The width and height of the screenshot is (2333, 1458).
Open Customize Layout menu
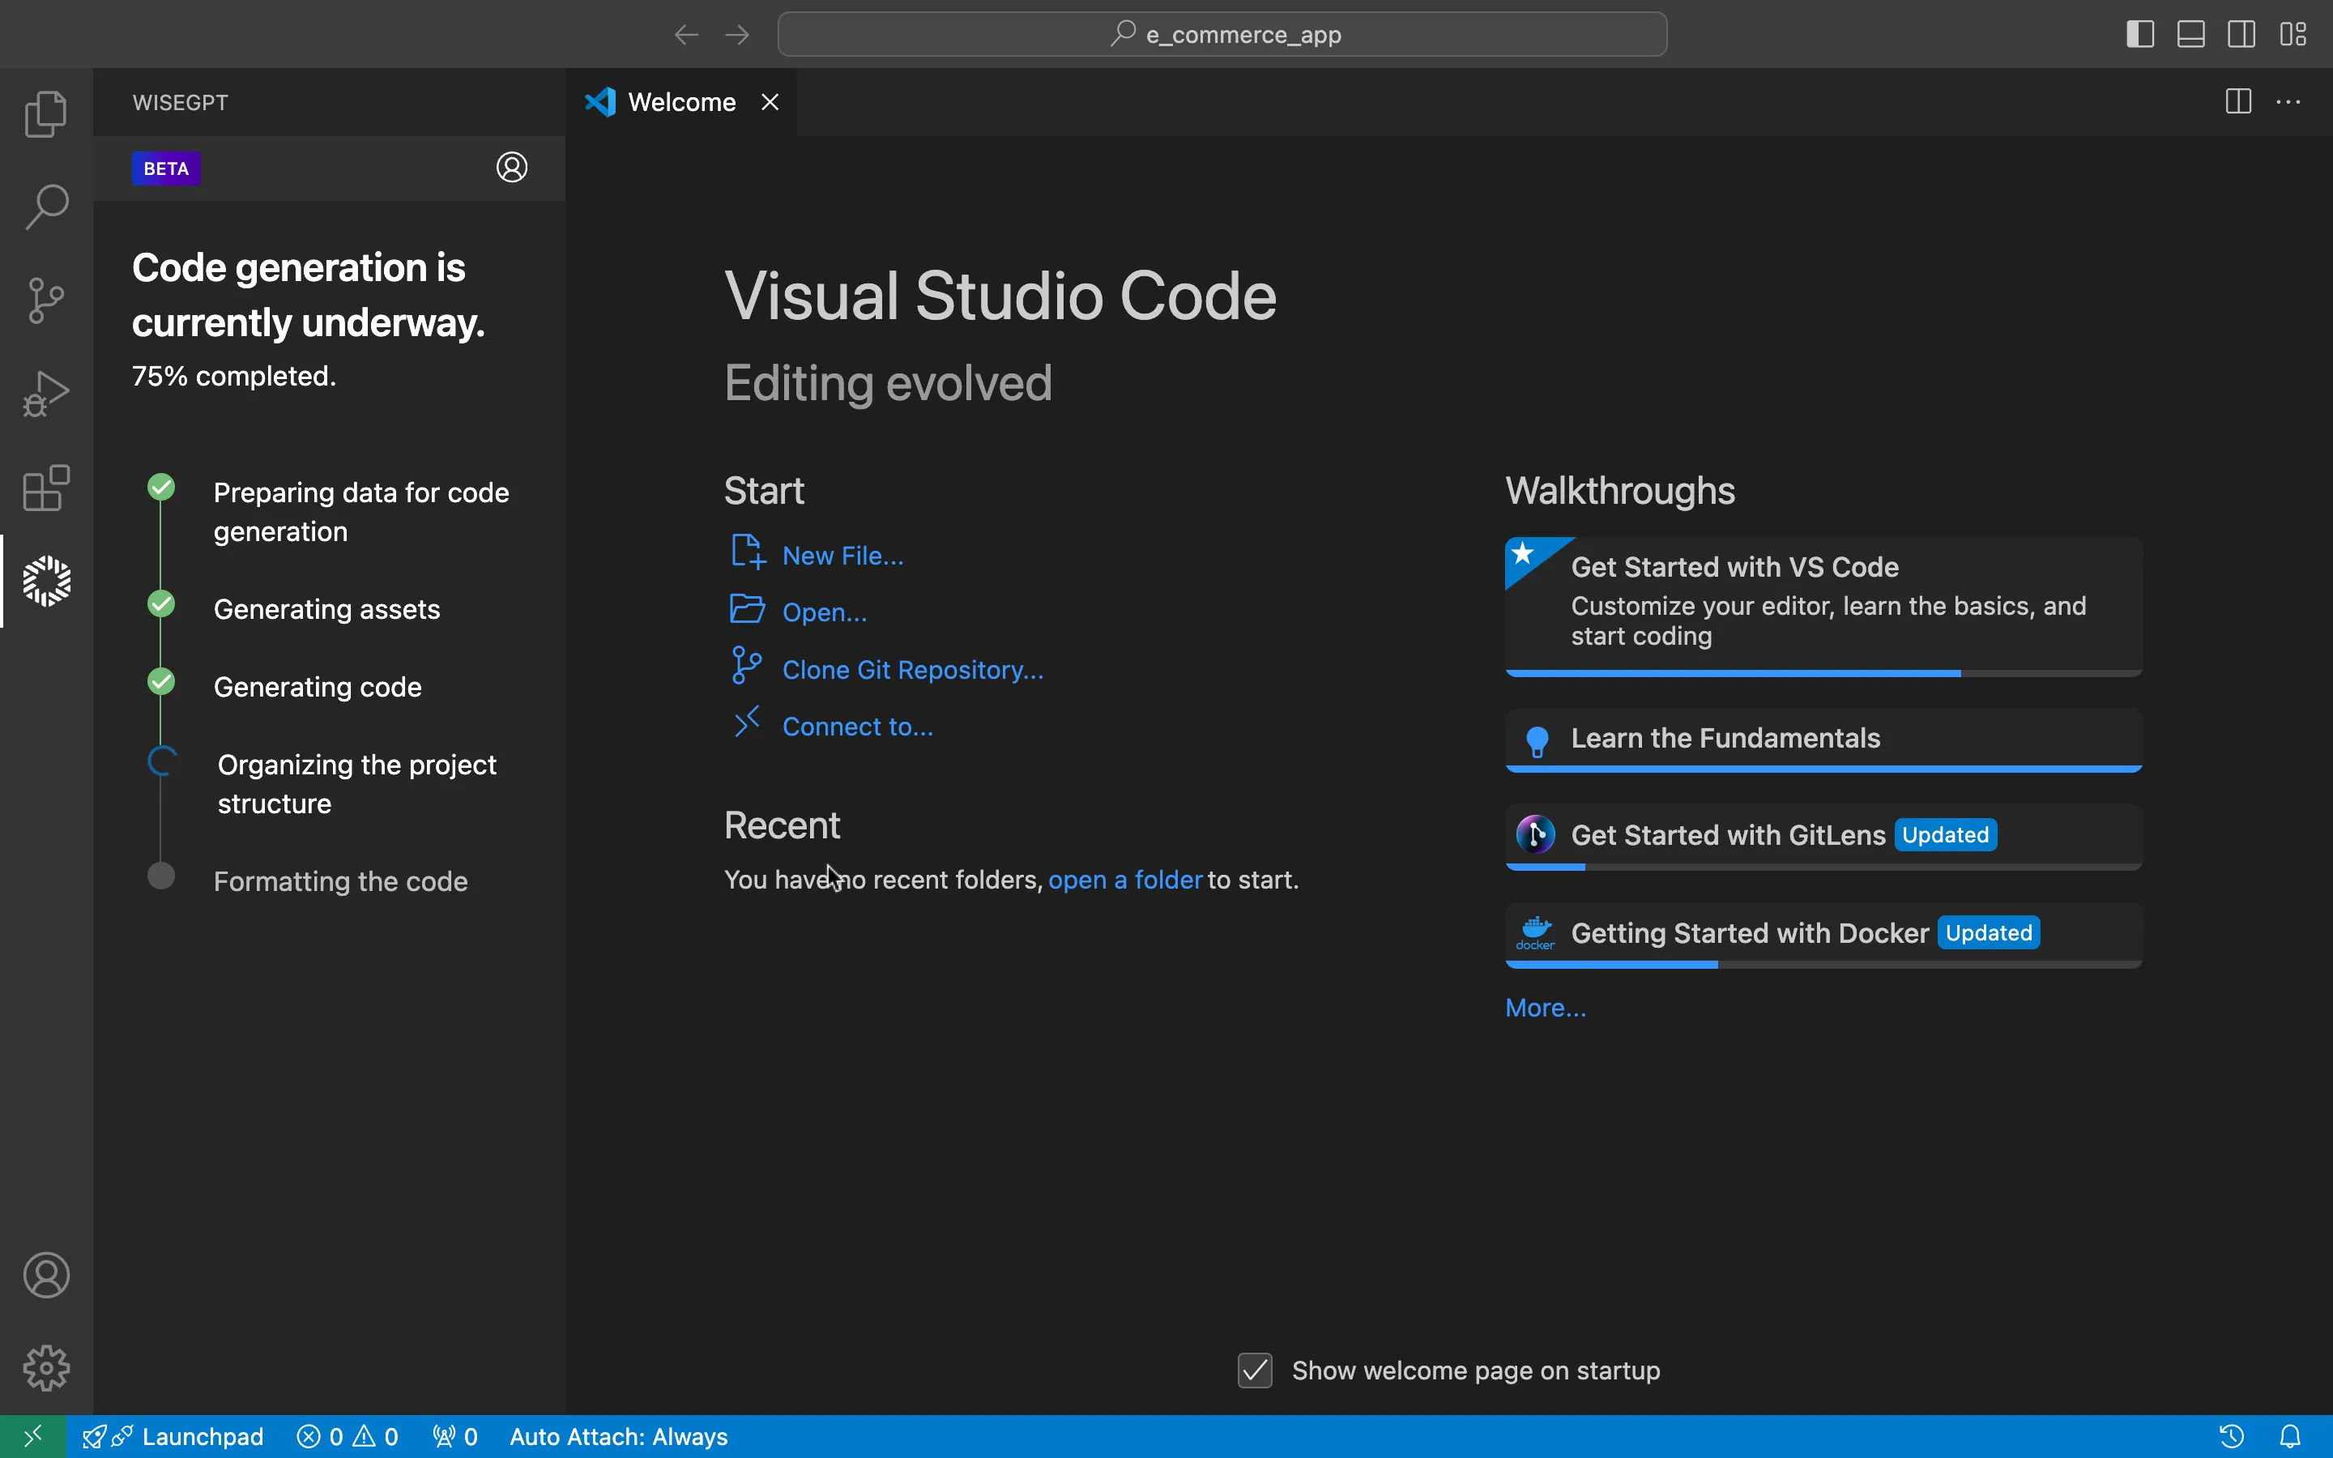tap(2293, 35)
